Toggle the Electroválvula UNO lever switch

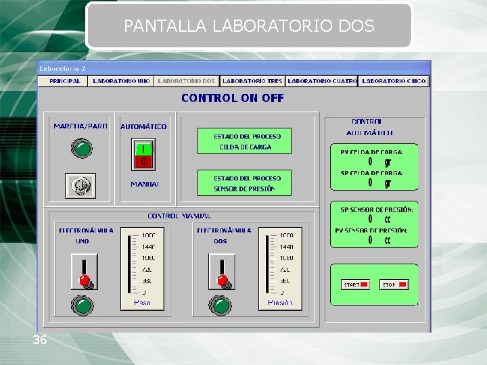[85, 272]
